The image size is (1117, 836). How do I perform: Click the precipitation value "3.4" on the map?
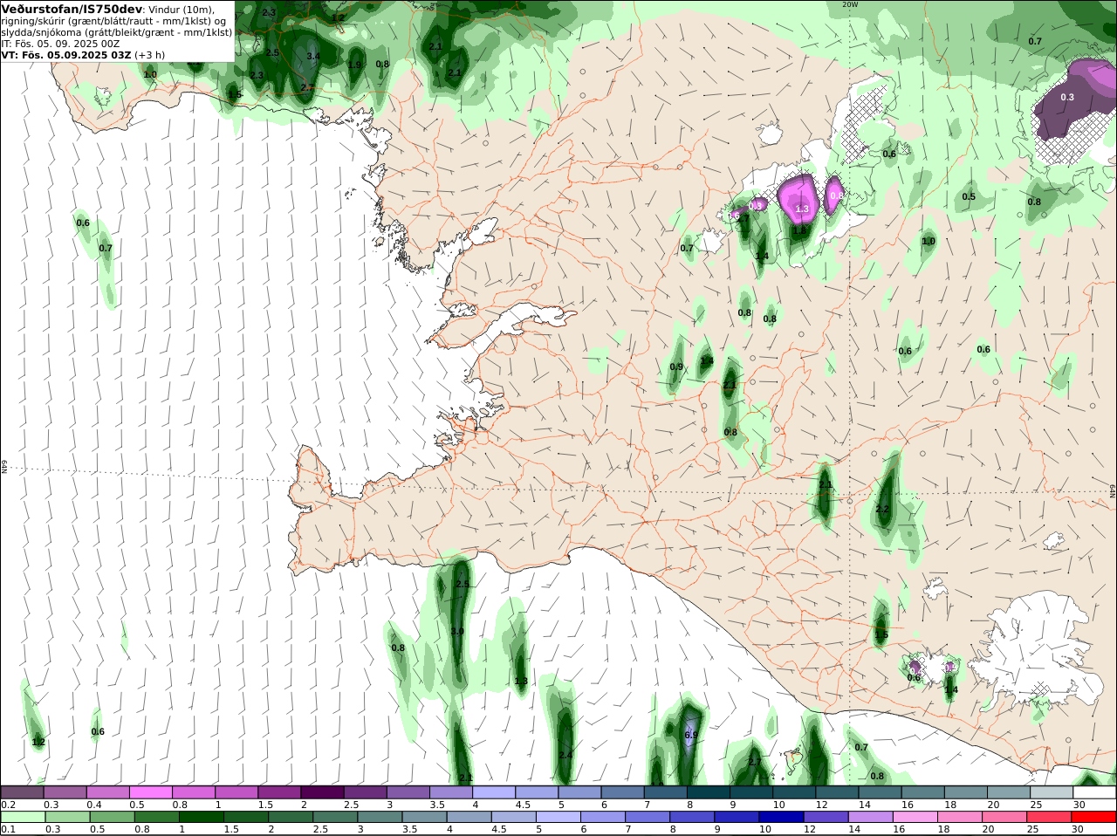(x=314, y=56)
